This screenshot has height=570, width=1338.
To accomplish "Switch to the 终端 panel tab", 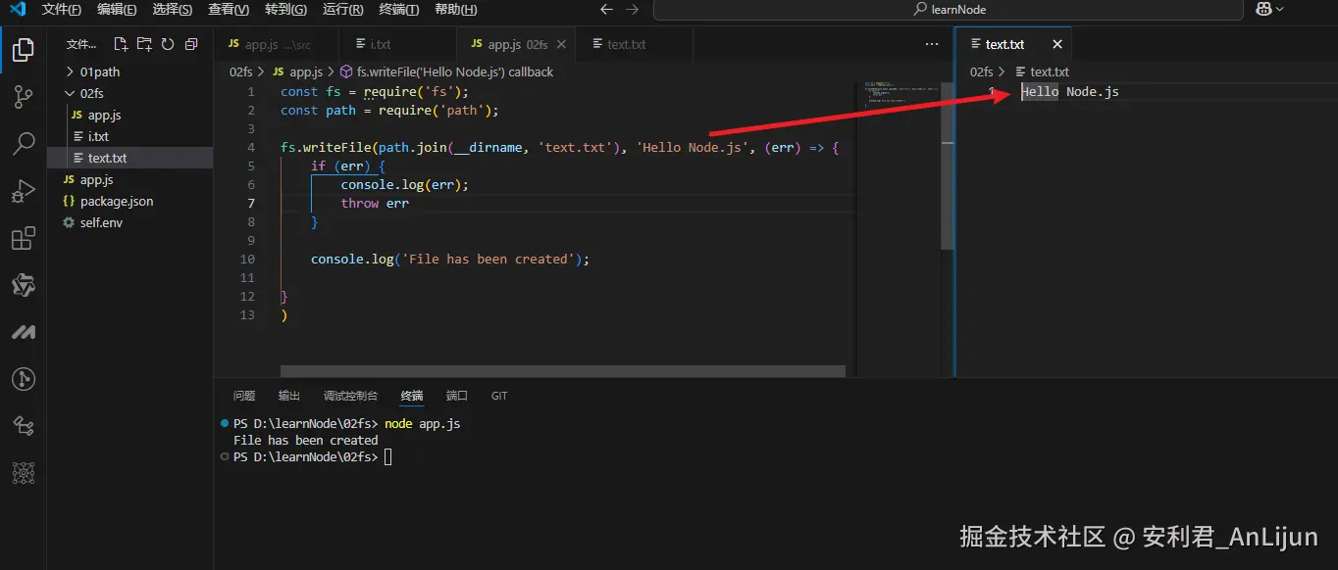I will click(x=412, y=396).
